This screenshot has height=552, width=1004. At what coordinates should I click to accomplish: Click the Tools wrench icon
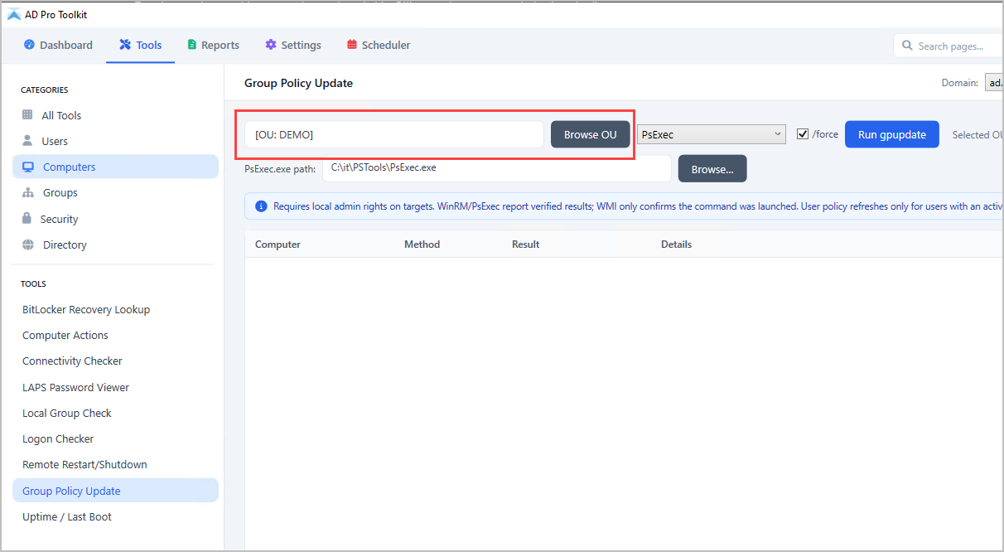[x=125, y=45]
